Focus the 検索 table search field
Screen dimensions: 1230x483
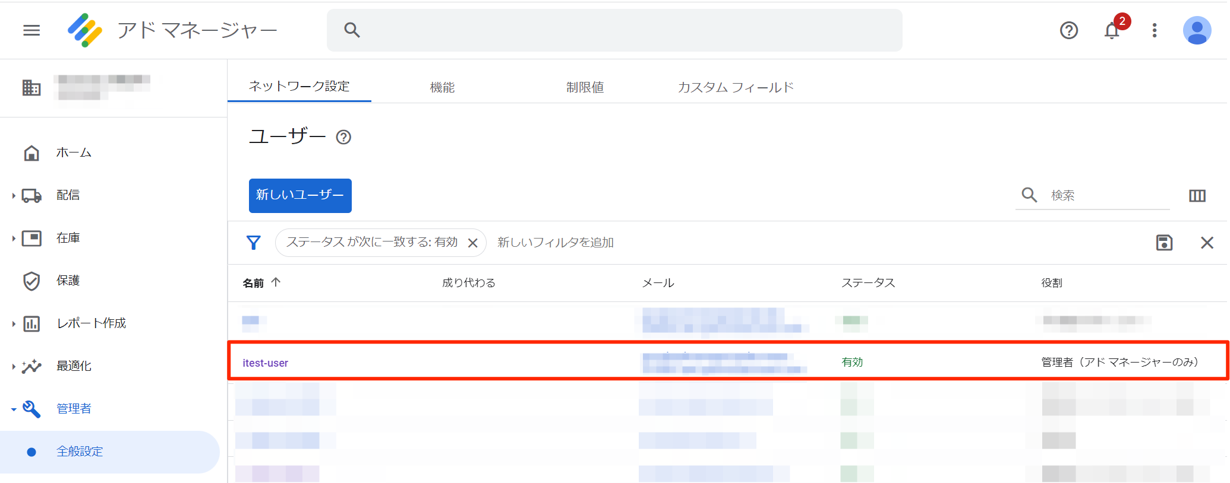(x=1109, y=195)
